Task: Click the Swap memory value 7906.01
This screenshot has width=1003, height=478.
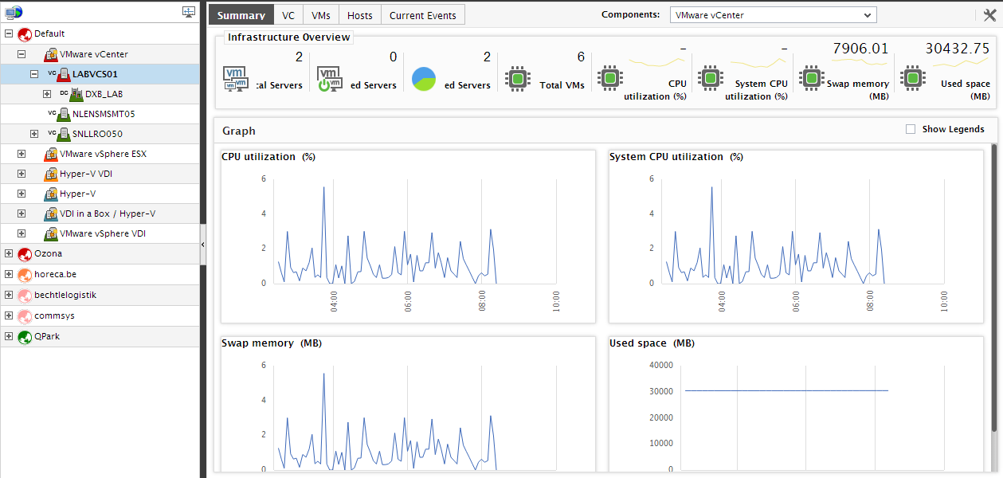Action: point(860,49)
